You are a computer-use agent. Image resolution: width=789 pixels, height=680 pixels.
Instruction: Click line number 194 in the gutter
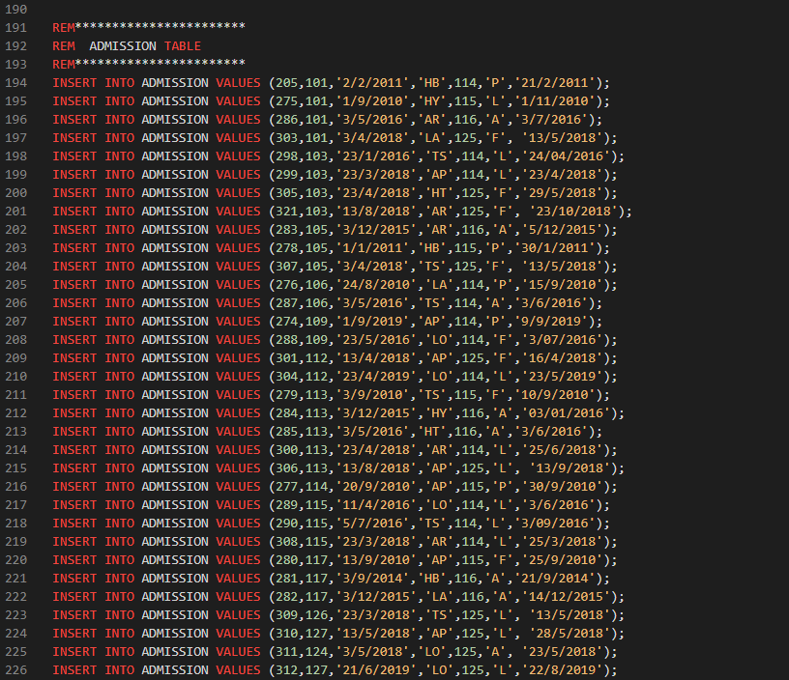click(16, 82)
